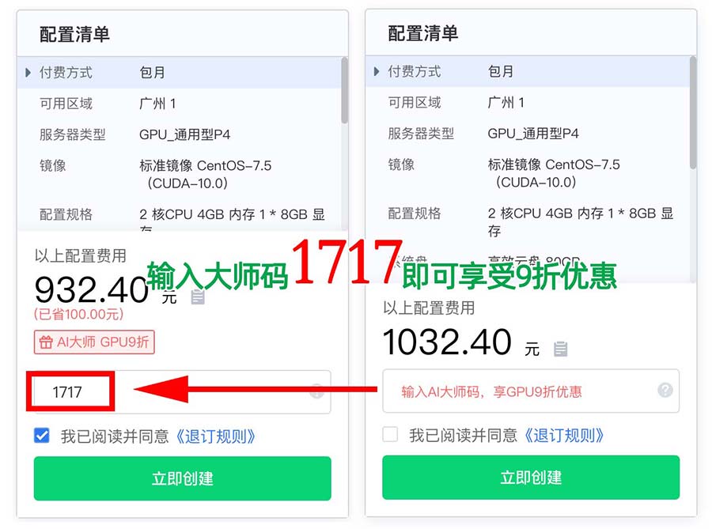Select the left 服务器类型 GPU_通用型P4 row
This screenshot has width=712, height=529.
[x=180, y=134]
